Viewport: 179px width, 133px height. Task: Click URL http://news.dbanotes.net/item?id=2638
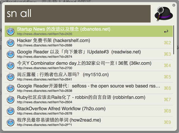tap(44, 91)
